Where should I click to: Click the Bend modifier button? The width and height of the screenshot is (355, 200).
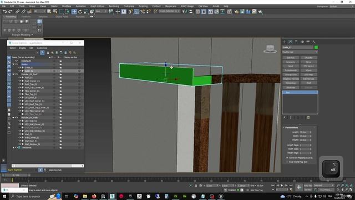(291, 66)
